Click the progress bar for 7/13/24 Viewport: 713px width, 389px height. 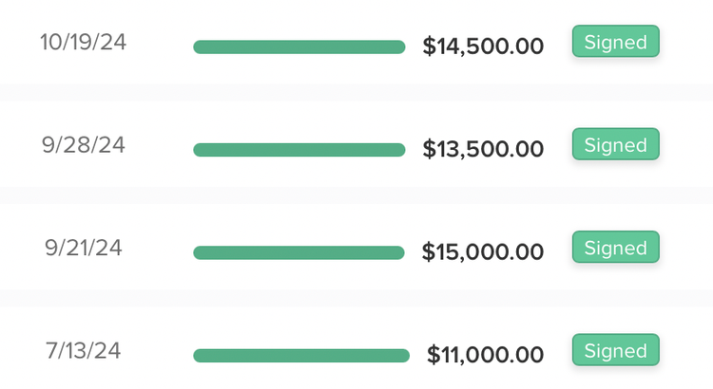tap(301, 356)
